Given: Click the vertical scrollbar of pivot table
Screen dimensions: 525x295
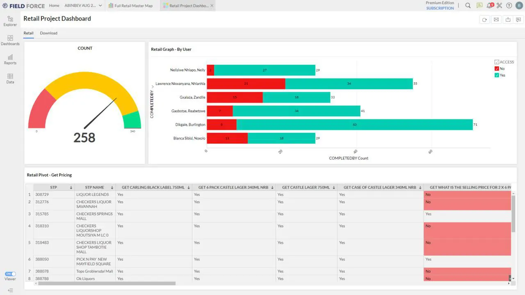Looking at the screenshot, I should click(513, 213).
